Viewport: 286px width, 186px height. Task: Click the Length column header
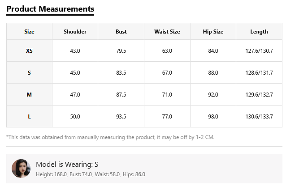pos(259,32)
